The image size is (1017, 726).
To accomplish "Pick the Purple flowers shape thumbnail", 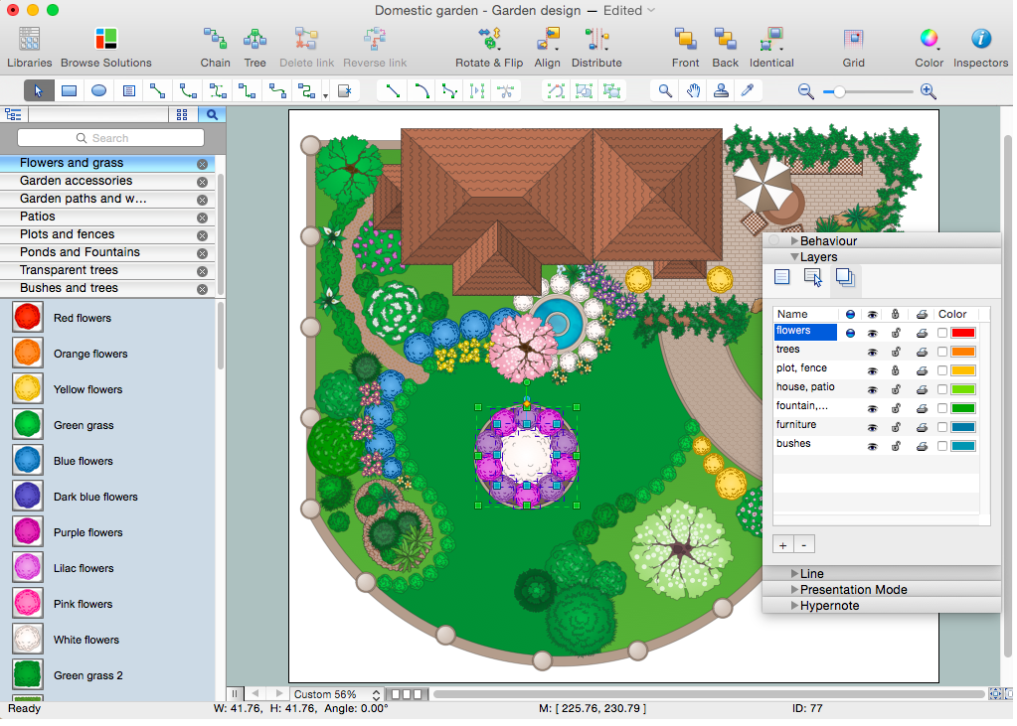I will coord(27,532).
